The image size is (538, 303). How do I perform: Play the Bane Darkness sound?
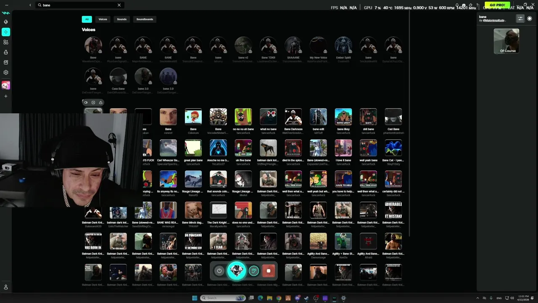293,117
